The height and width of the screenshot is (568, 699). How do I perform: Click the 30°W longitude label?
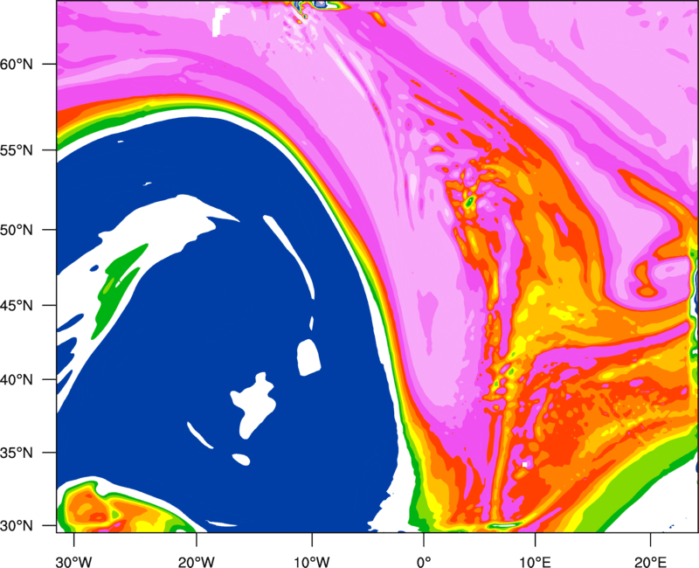[x=74, y=562]
